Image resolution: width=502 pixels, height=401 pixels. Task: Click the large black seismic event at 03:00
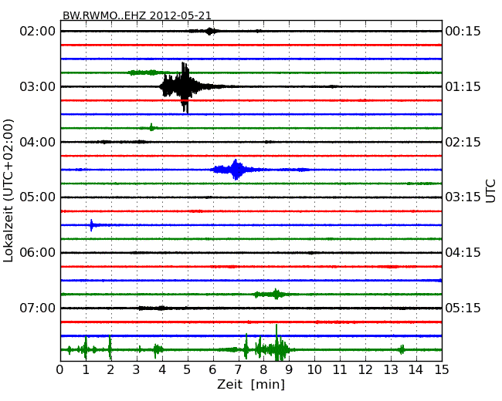(184, 87)
